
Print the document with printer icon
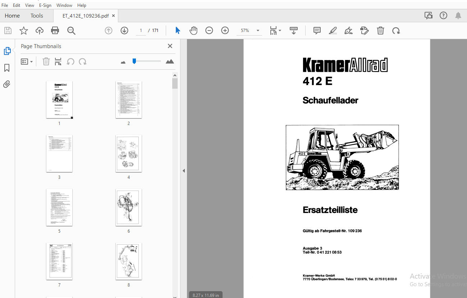click(x=55, y=31)
